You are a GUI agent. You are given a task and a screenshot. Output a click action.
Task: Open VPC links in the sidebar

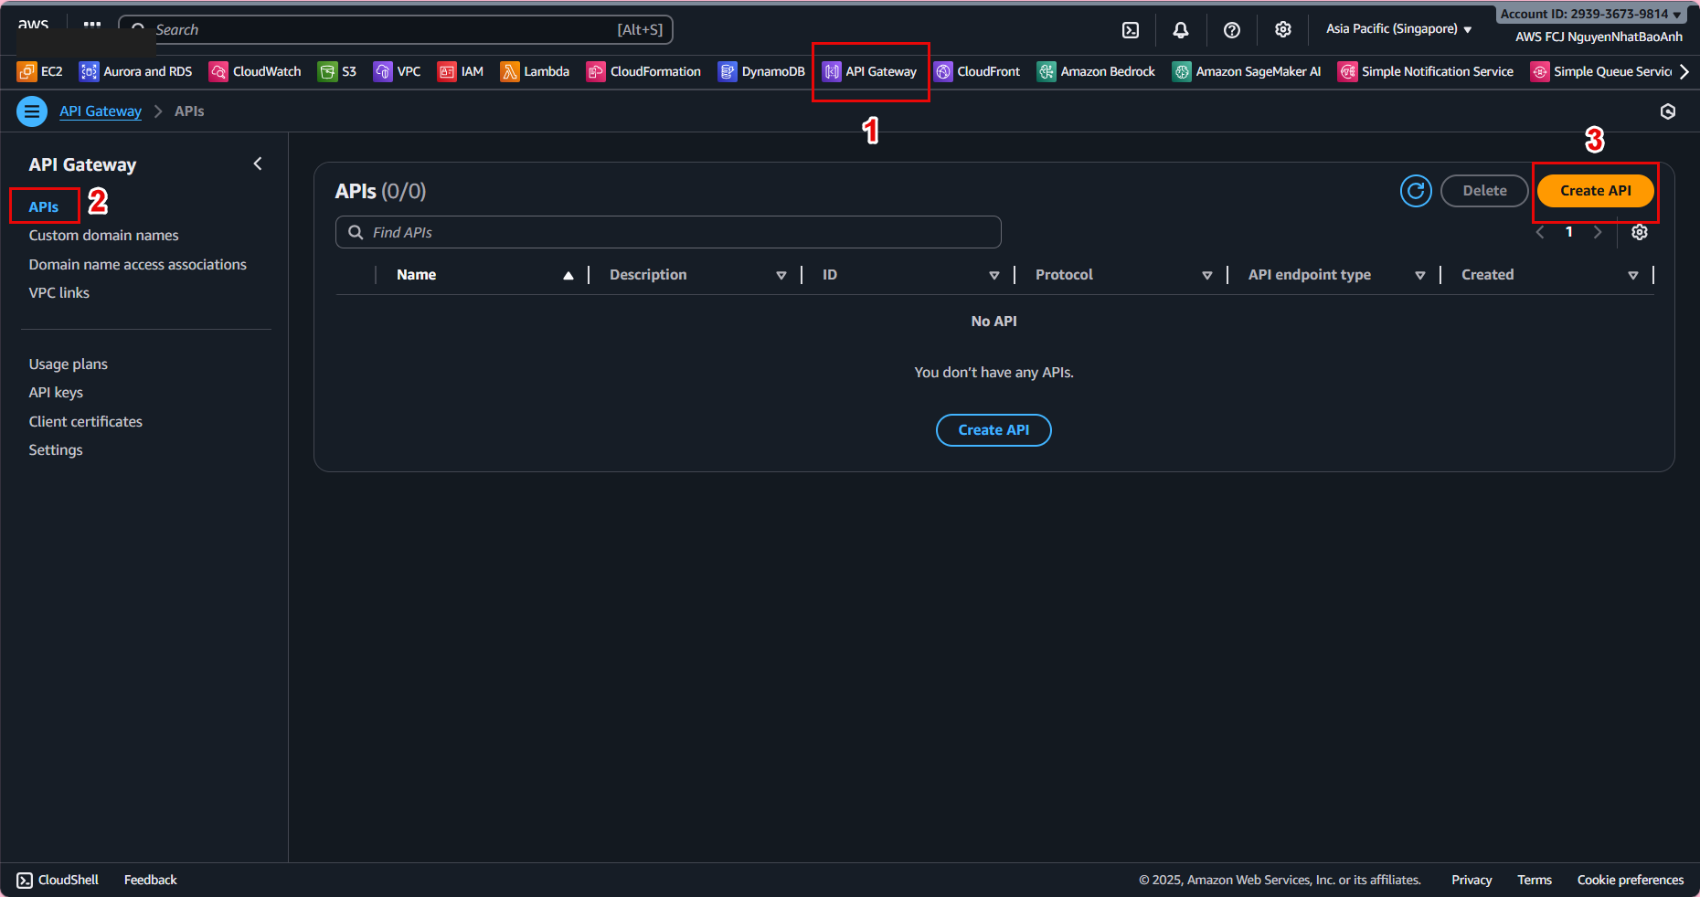[x=59, y=293]
